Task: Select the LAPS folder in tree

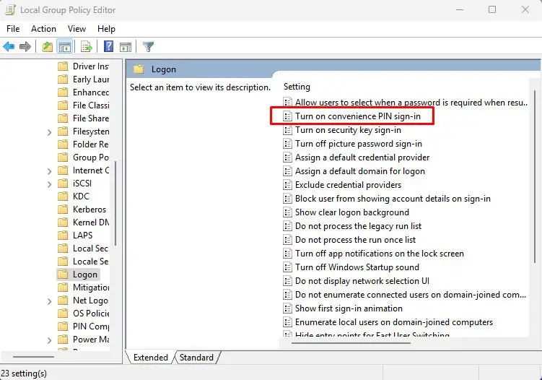Action: [75, 236]
